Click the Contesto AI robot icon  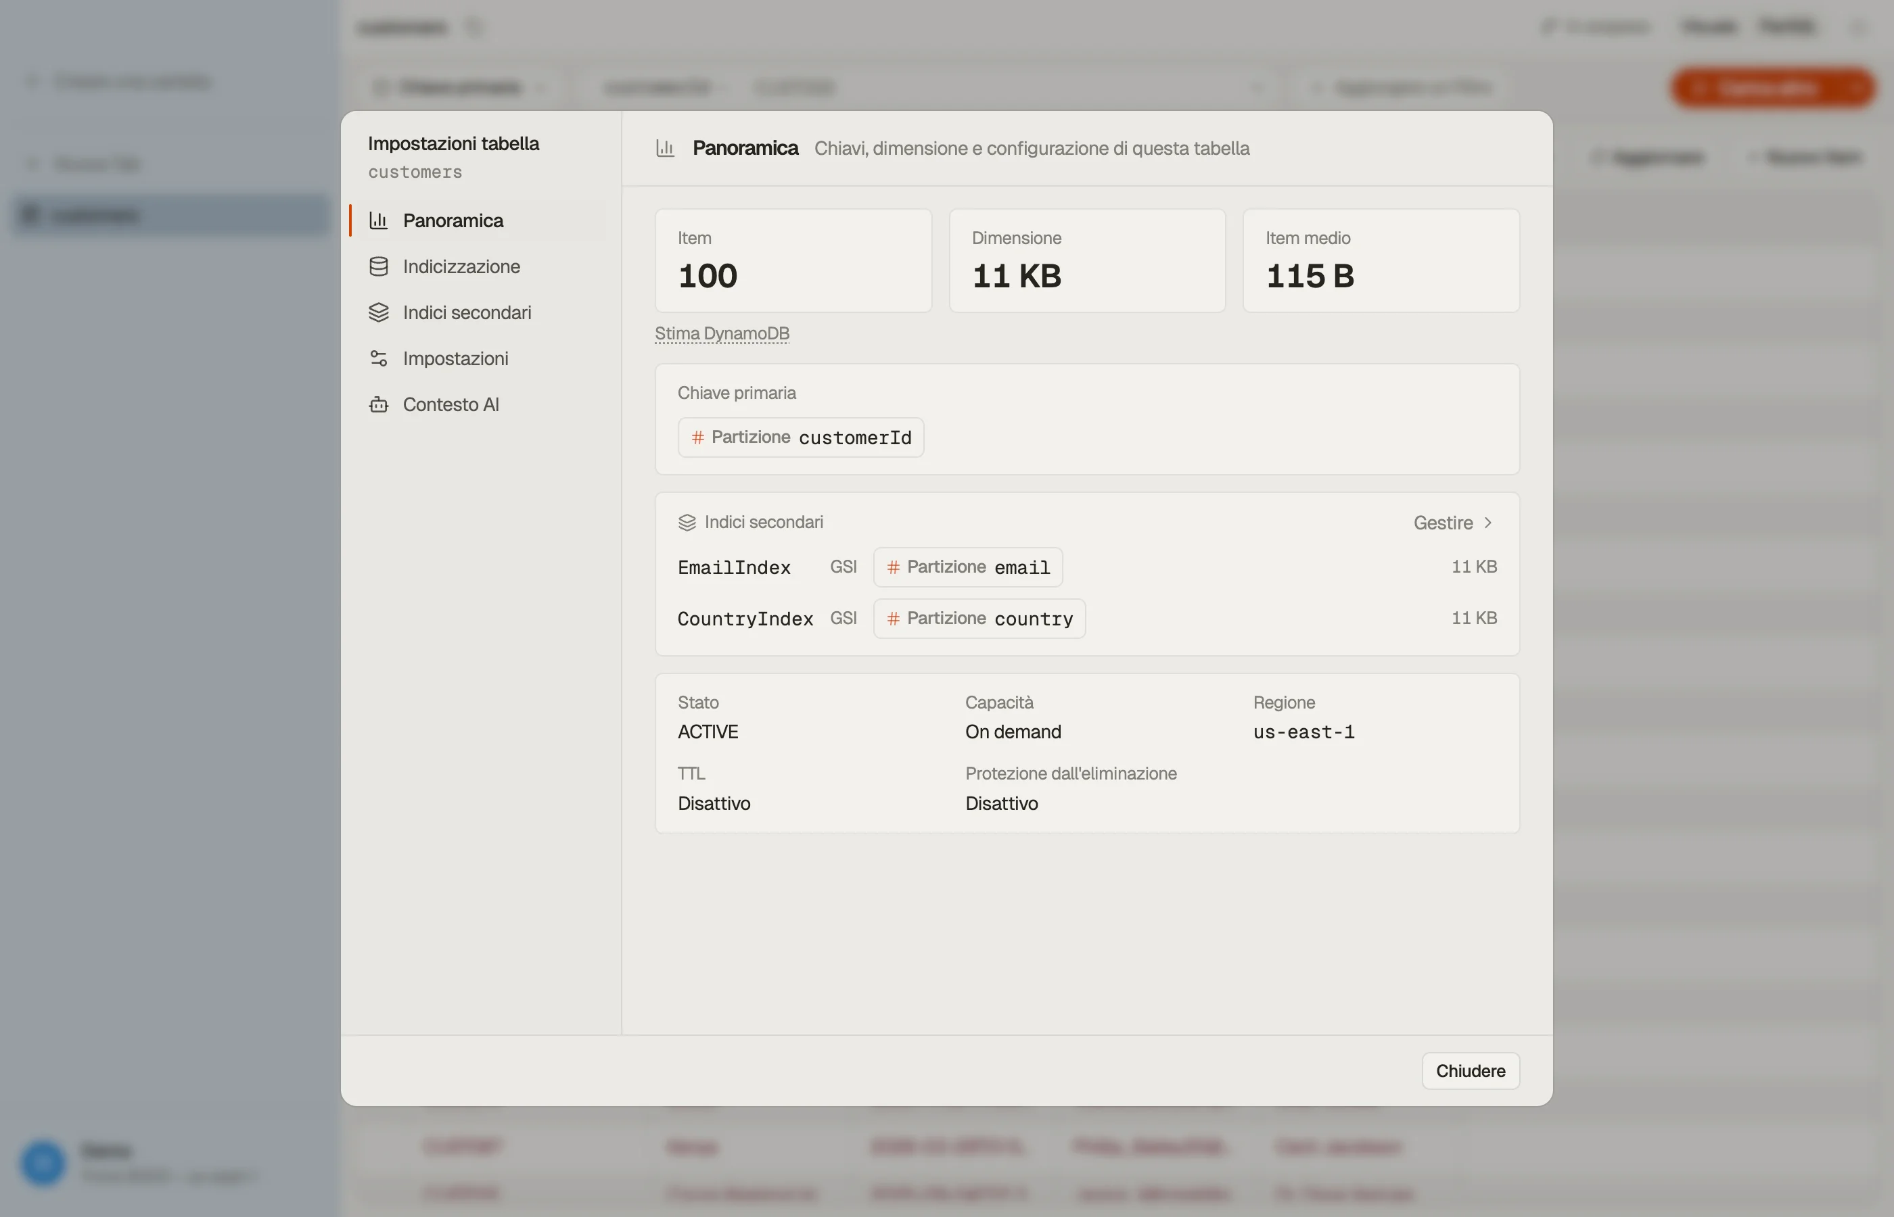click(379, 404)
